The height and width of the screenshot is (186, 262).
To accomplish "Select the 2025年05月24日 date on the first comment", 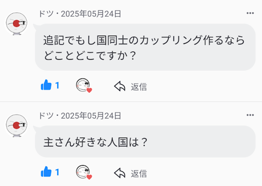I will (91, 14).
